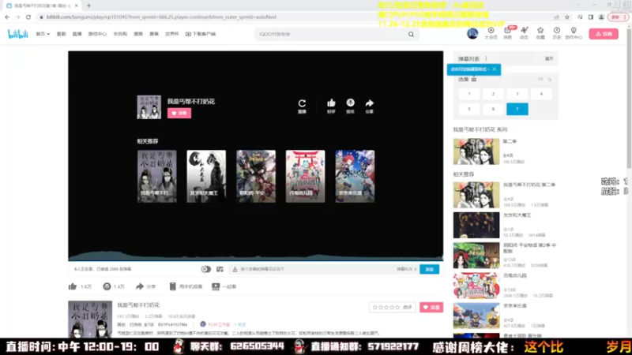The width and height of the screenshot is (632, 355).
Task: Open sidebar 百鬼幼儿园 recommendation thumbnail
Action: click(476, 286)
